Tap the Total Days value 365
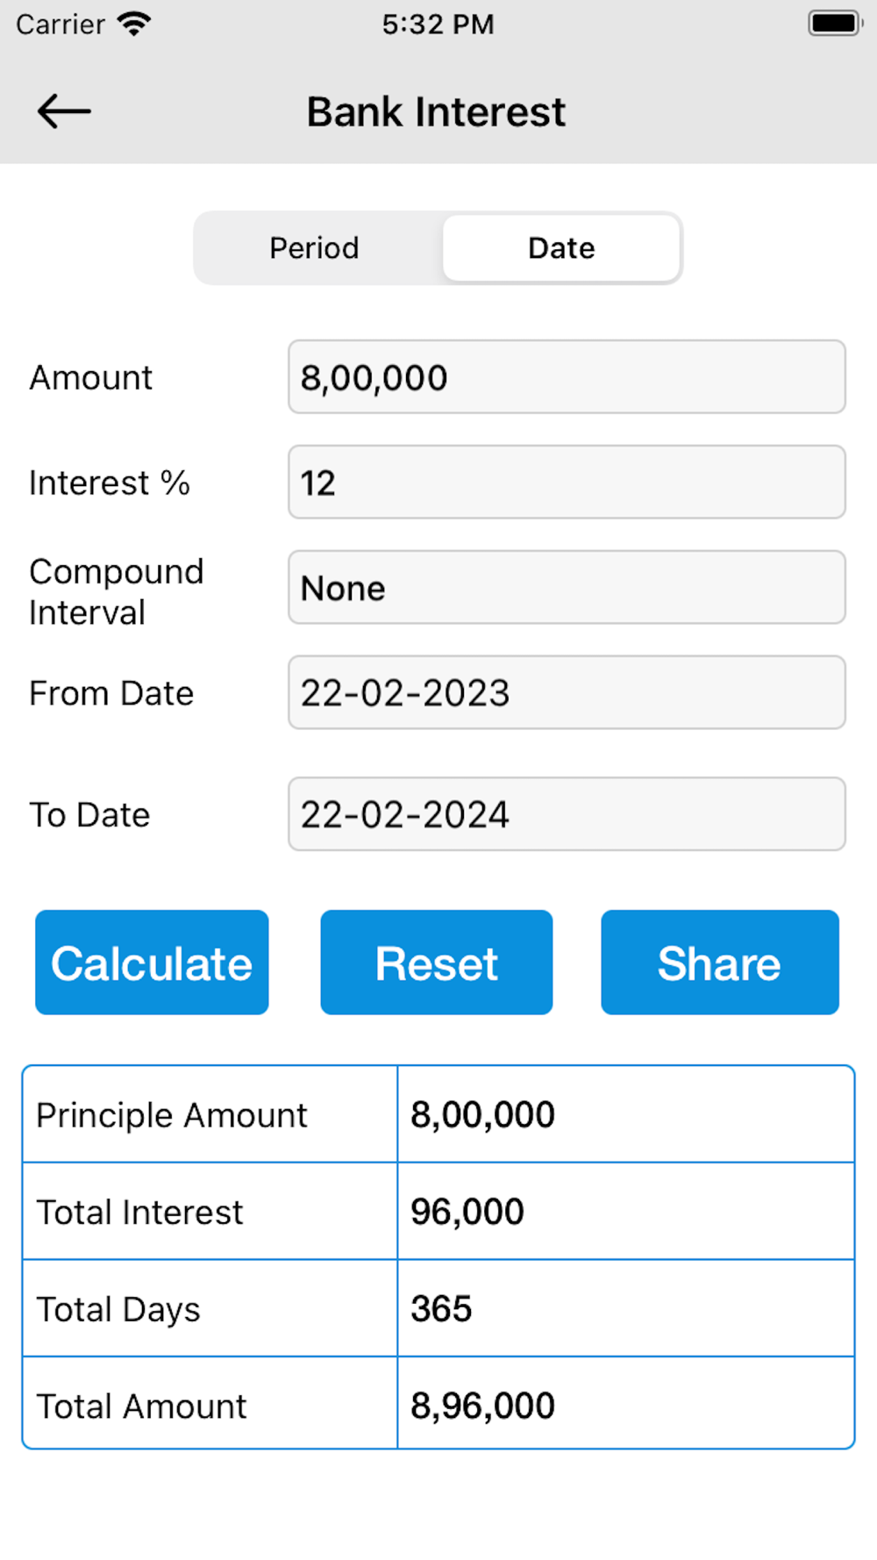Viewport: 877px width, 1560px height. [441, 1309]
